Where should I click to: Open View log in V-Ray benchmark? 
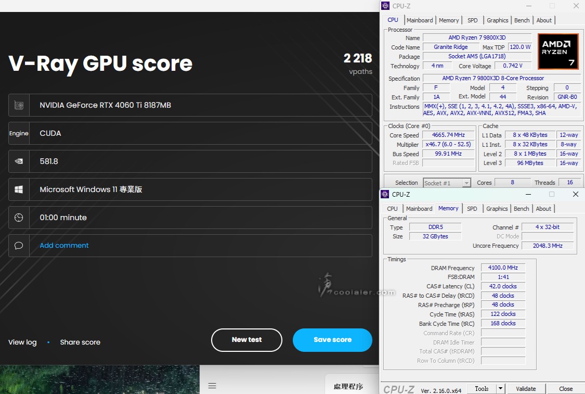(x=22, y=342)
